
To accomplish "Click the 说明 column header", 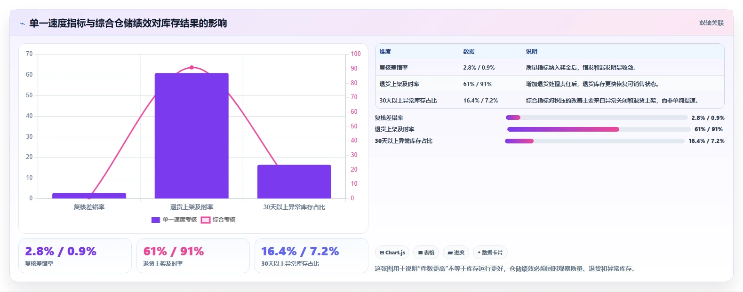I will [532, 52].
